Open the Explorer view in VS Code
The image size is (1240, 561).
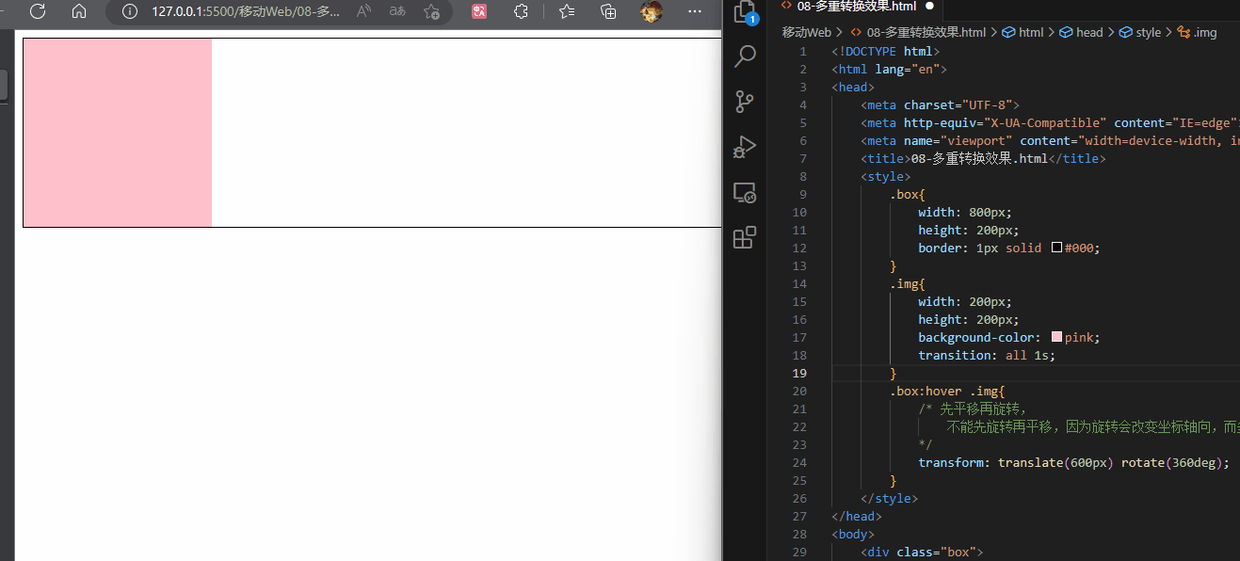point(745,11)
